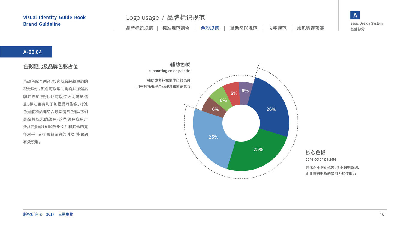This screenshot has width=410, height=230.
Task: Click the Visual Identity Guide Book title
Action: point(54,17)
